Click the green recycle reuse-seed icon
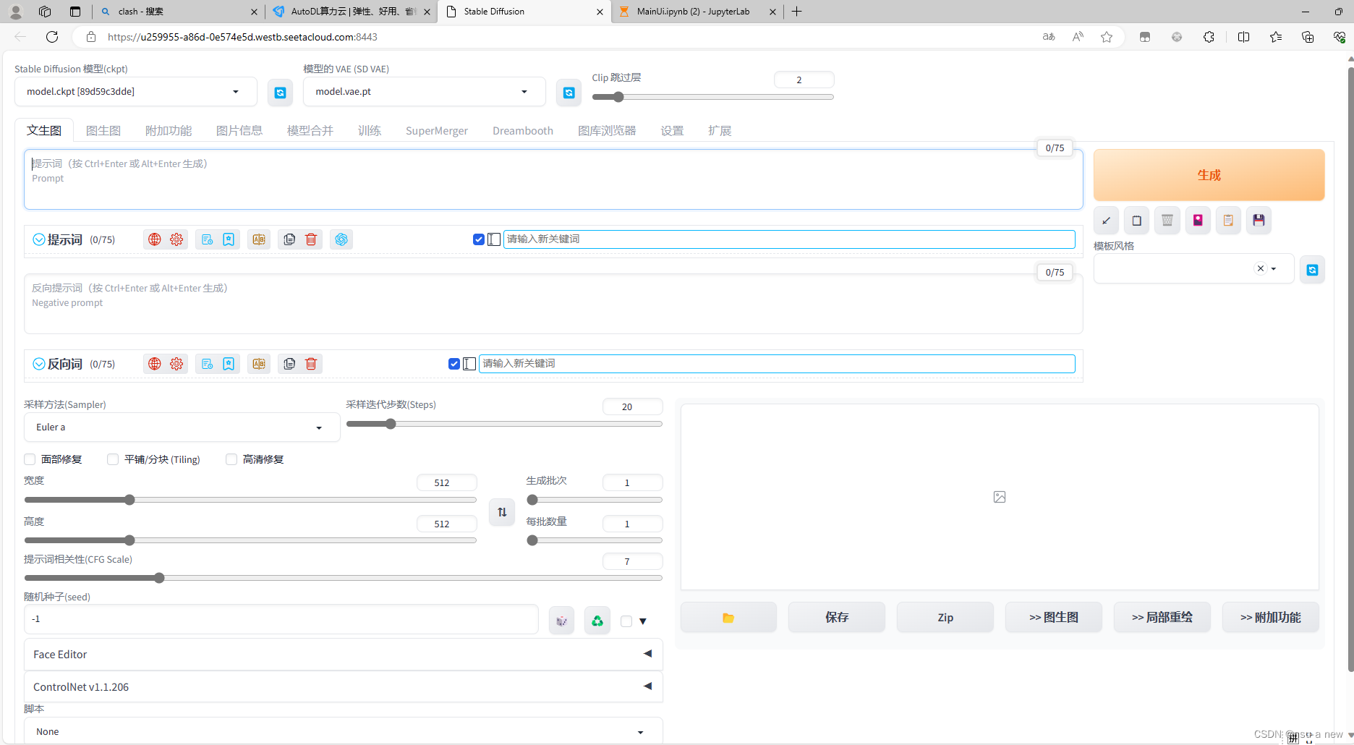The width and height of the screenshot is (1354, 745). (x=597, y=621)
